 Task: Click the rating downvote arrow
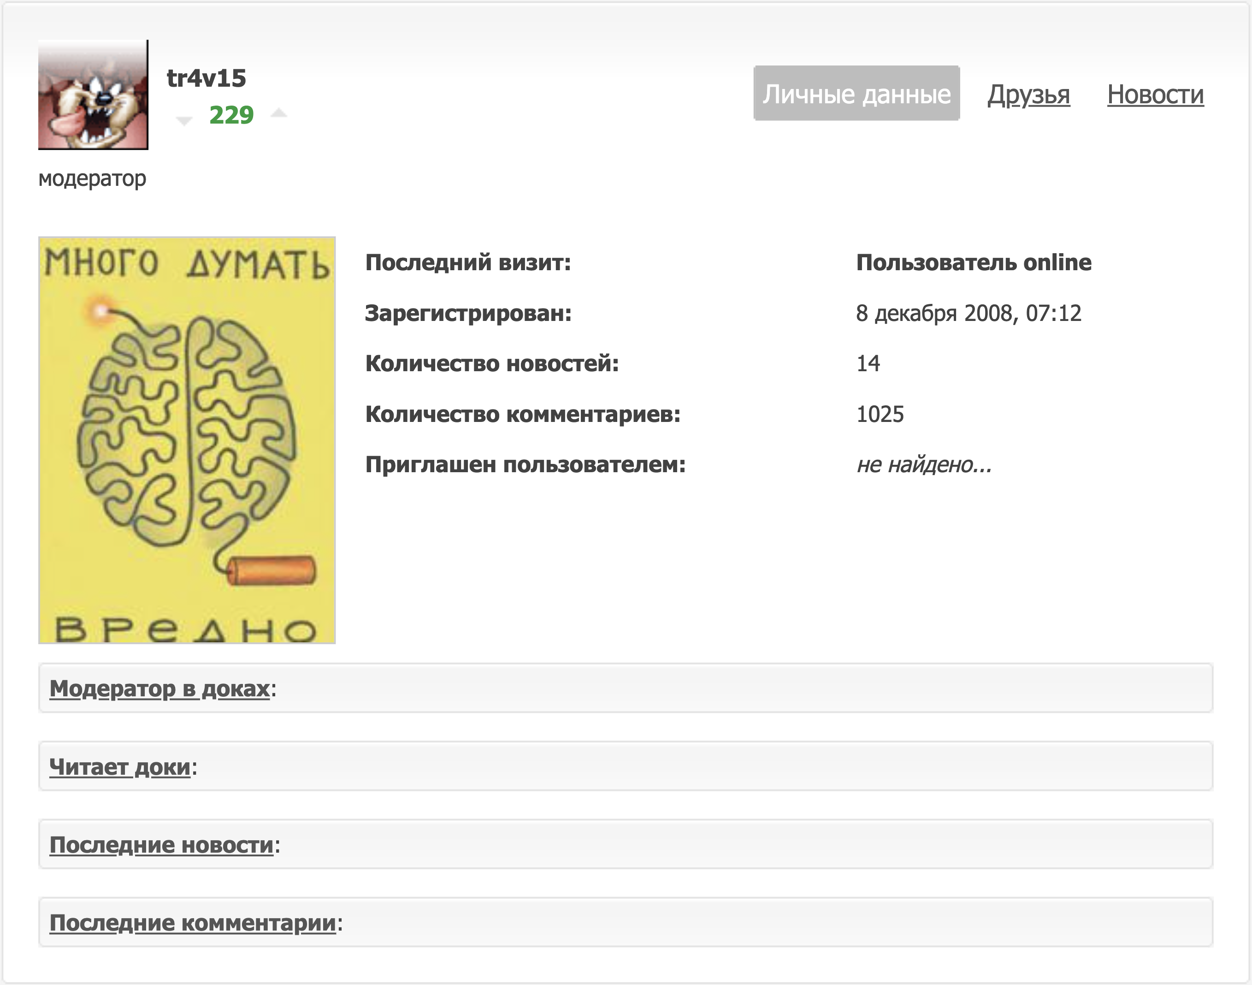(x=184, y=120)
